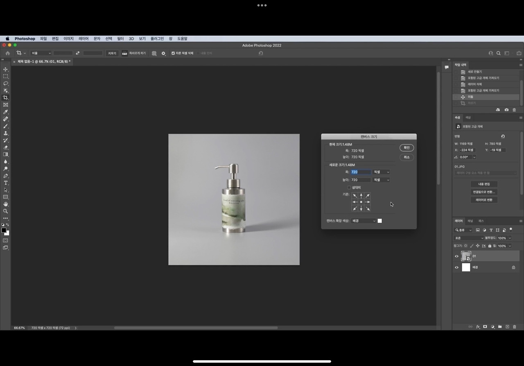Image resolution: width=524 pixels, height=366 pixels.
Task: Open the rotation angle dropdown in Properties
Action: coord(474,157)
